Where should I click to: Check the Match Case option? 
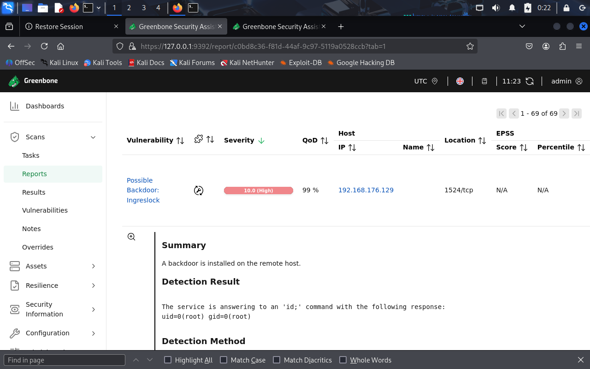tap(223, 360)
